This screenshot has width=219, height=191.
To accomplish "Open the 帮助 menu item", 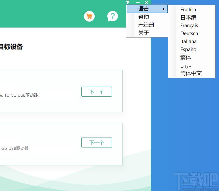I will (144, 17).
